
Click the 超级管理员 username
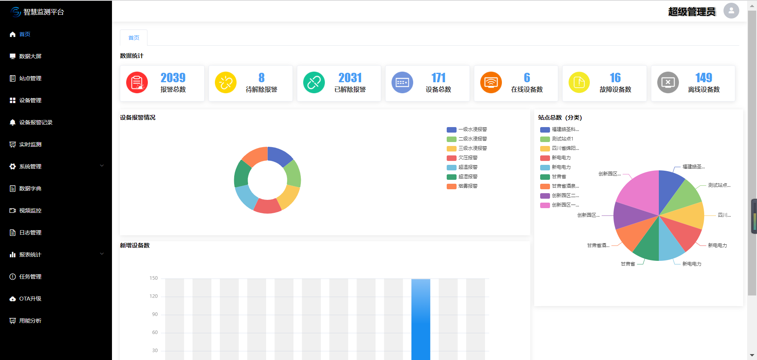coord(692,12)
